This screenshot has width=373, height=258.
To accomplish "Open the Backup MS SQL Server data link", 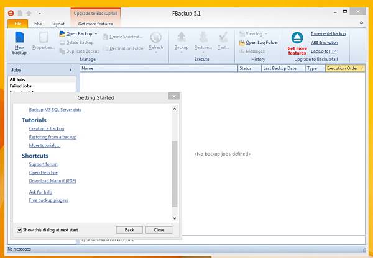I will (x=55, y=110).
